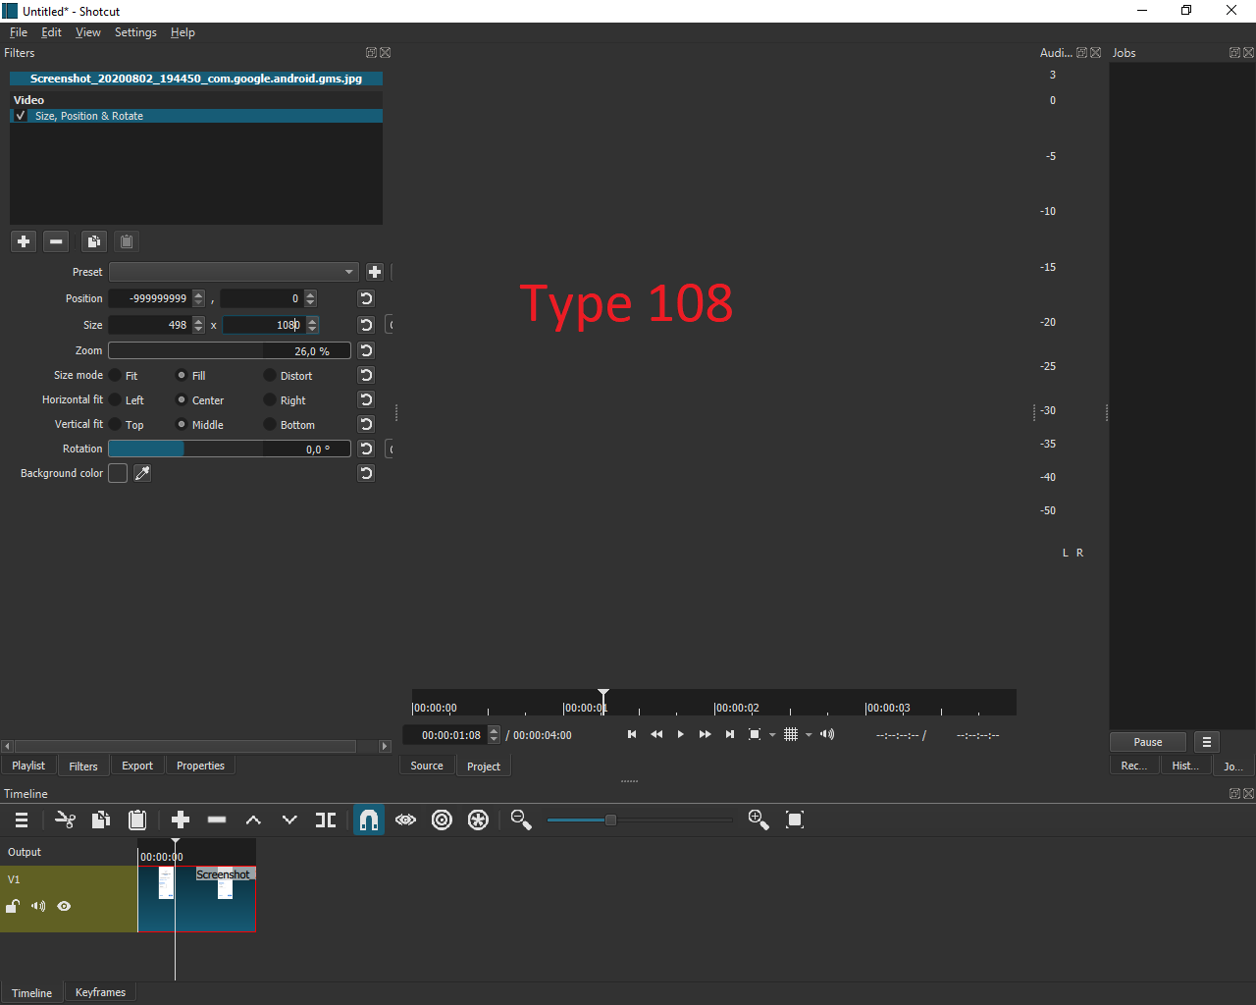Split the clip at the playhead
The image size is (1256, 1005).
pyautogui.click(x=325, y=820)
